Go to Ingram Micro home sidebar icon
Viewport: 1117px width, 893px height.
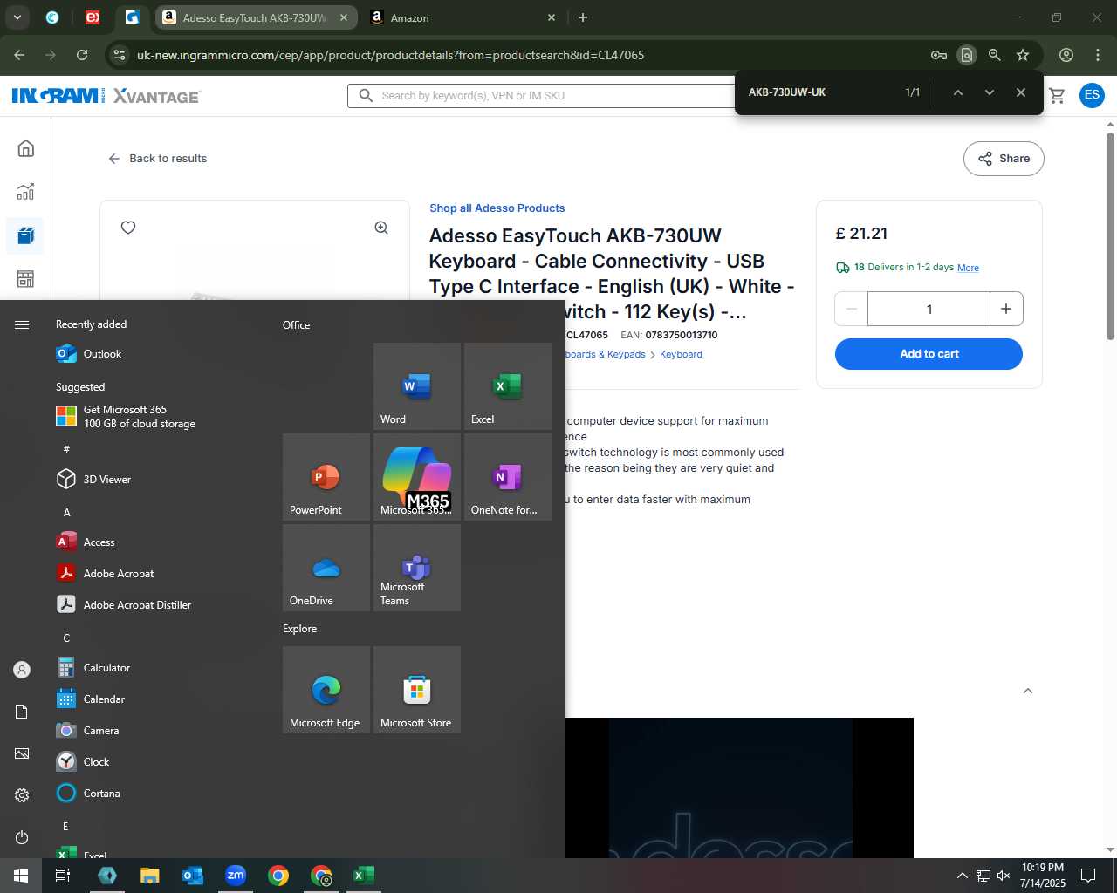(x=25, y=148)
